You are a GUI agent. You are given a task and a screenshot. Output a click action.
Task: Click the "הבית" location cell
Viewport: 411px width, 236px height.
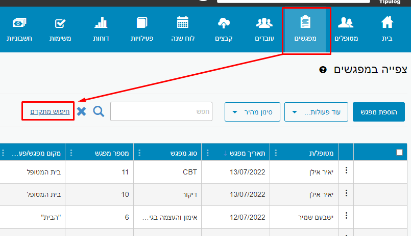click(x=51, y=217)
